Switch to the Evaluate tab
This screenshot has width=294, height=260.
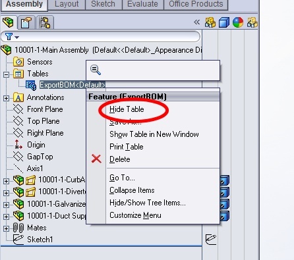coord(142,5)
